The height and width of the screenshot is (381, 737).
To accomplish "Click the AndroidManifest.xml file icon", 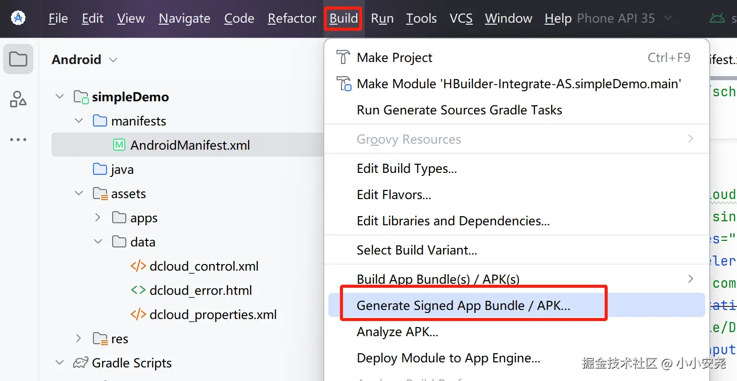I will pos(119,145).
